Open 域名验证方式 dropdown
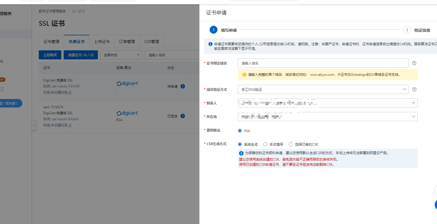Viewport: 437px width, 224px height. (323, 89)
